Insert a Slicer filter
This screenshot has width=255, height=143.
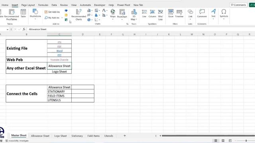171,13
